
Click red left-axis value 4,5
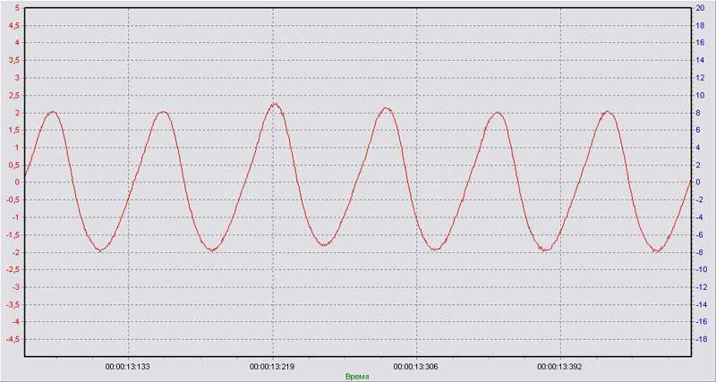pos(13,26)
